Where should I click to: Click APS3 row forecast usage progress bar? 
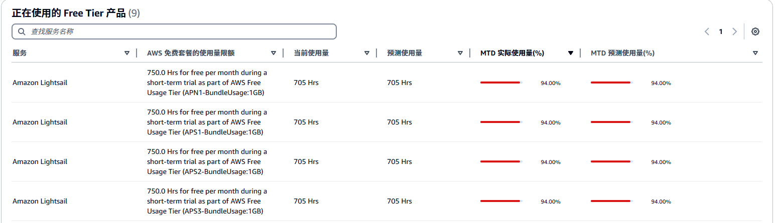[x=612, y=201]
